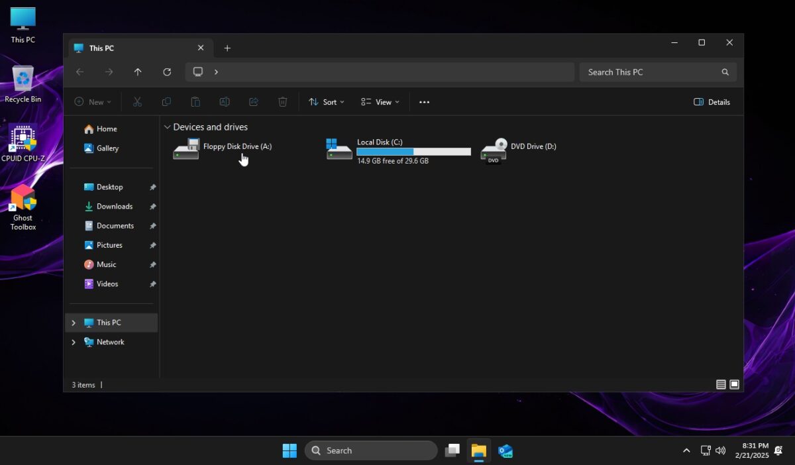This screenshot has width=795, height=465.
Task: Click the Share icon in the toolbar
Action: tap(254, 101)
